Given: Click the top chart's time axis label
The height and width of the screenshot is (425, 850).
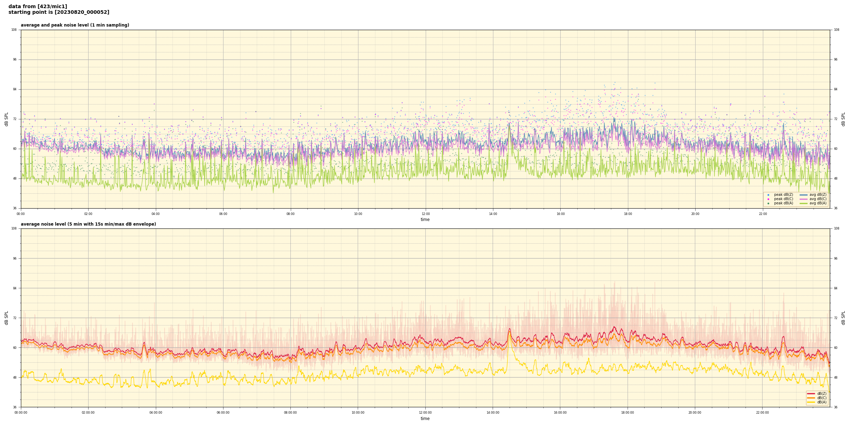Looking at the screenshot, I should coord(425,220).
